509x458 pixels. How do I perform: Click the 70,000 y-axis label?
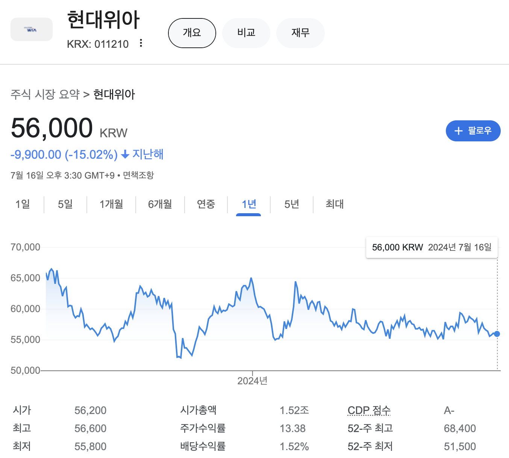coord(25,247)
